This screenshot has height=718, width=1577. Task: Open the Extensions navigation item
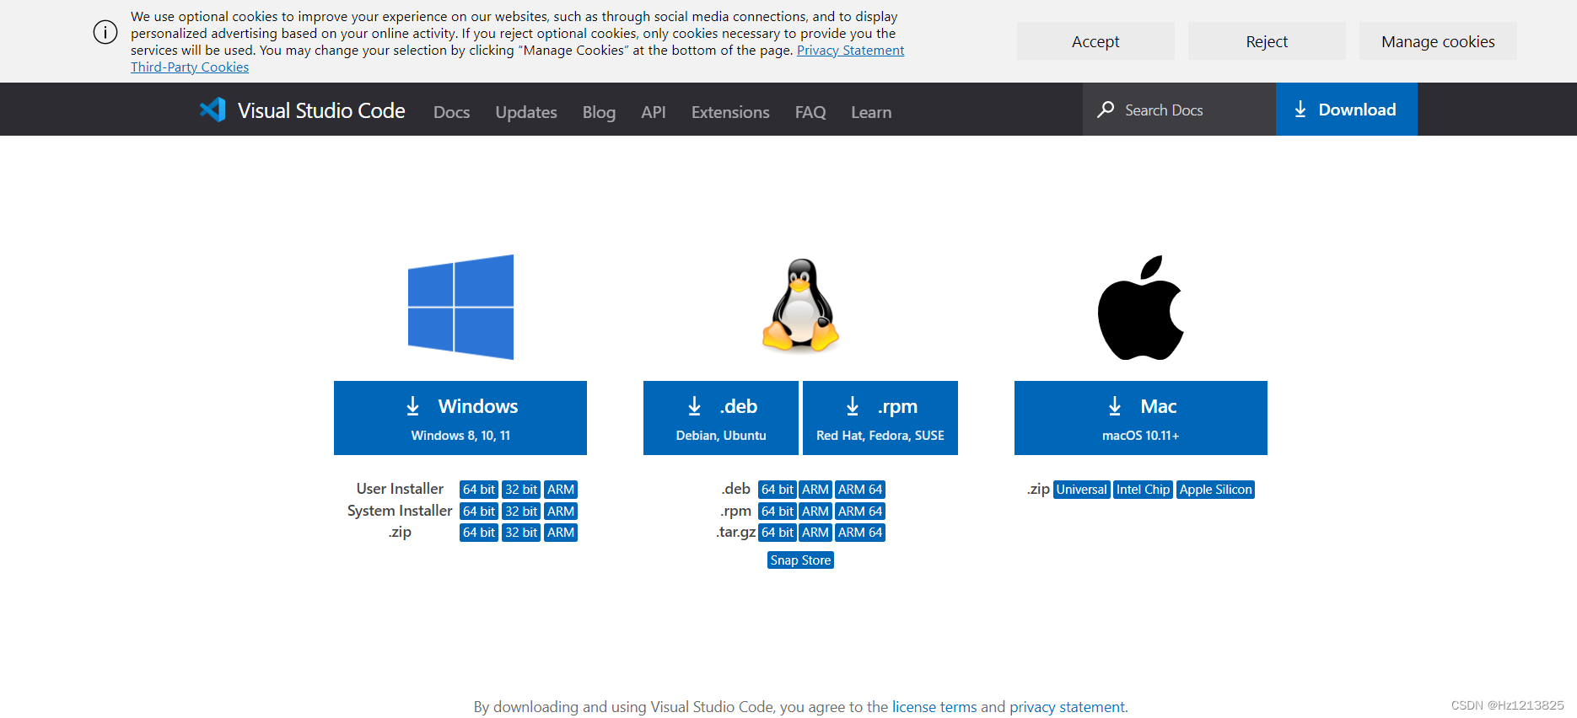730,112
